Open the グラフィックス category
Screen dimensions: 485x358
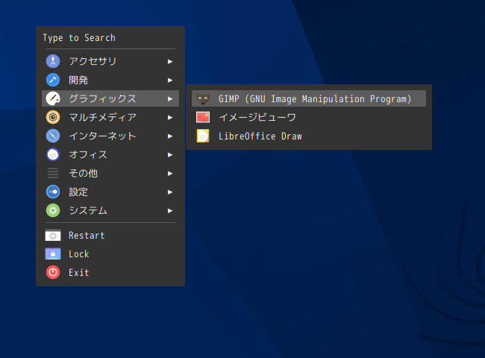point(110,98)
